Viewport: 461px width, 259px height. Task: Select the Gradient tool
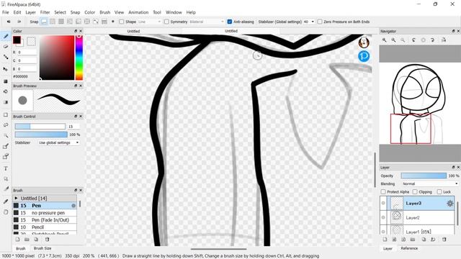coord(6,102)
